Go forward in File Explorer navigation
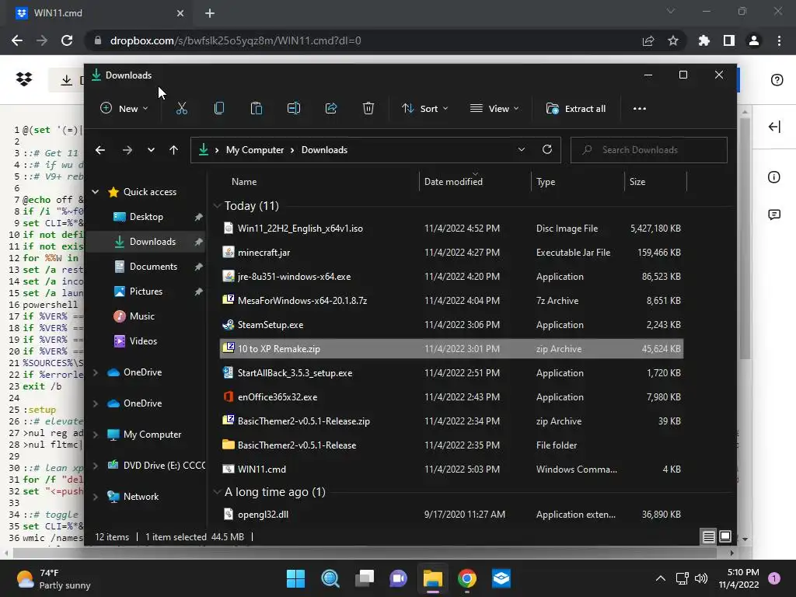This screenshot has height=597, width=796. coord(127,150)
